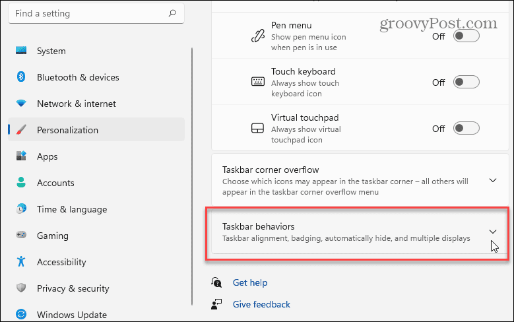The image size is (514, 322).
Task: Click the Gaming controller icon
Action: (21, 235)
